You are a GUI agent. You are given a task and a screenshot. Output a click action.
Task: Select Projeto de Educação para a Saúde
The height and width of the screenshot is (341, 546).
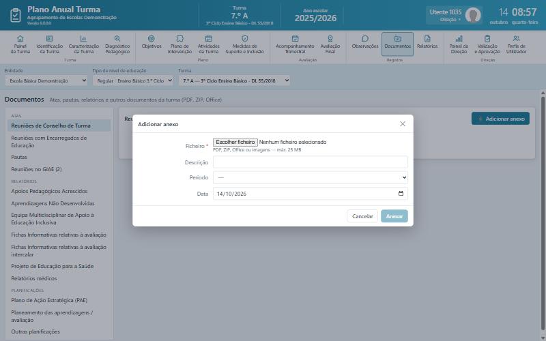pyautogui.click(x=59, y=266)
